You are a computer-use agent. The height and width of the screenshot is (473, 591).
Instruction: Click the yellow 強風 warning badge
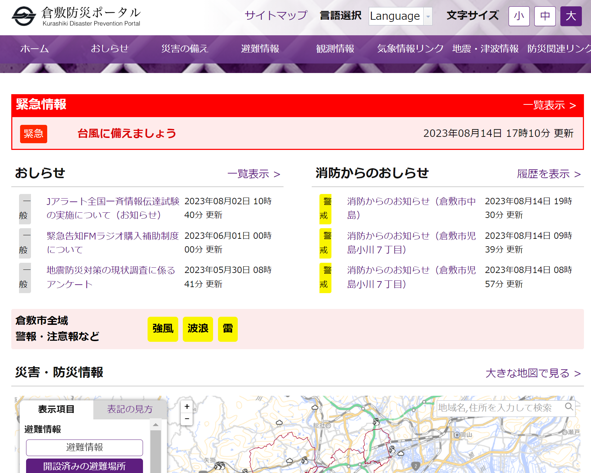pos(163,329)
